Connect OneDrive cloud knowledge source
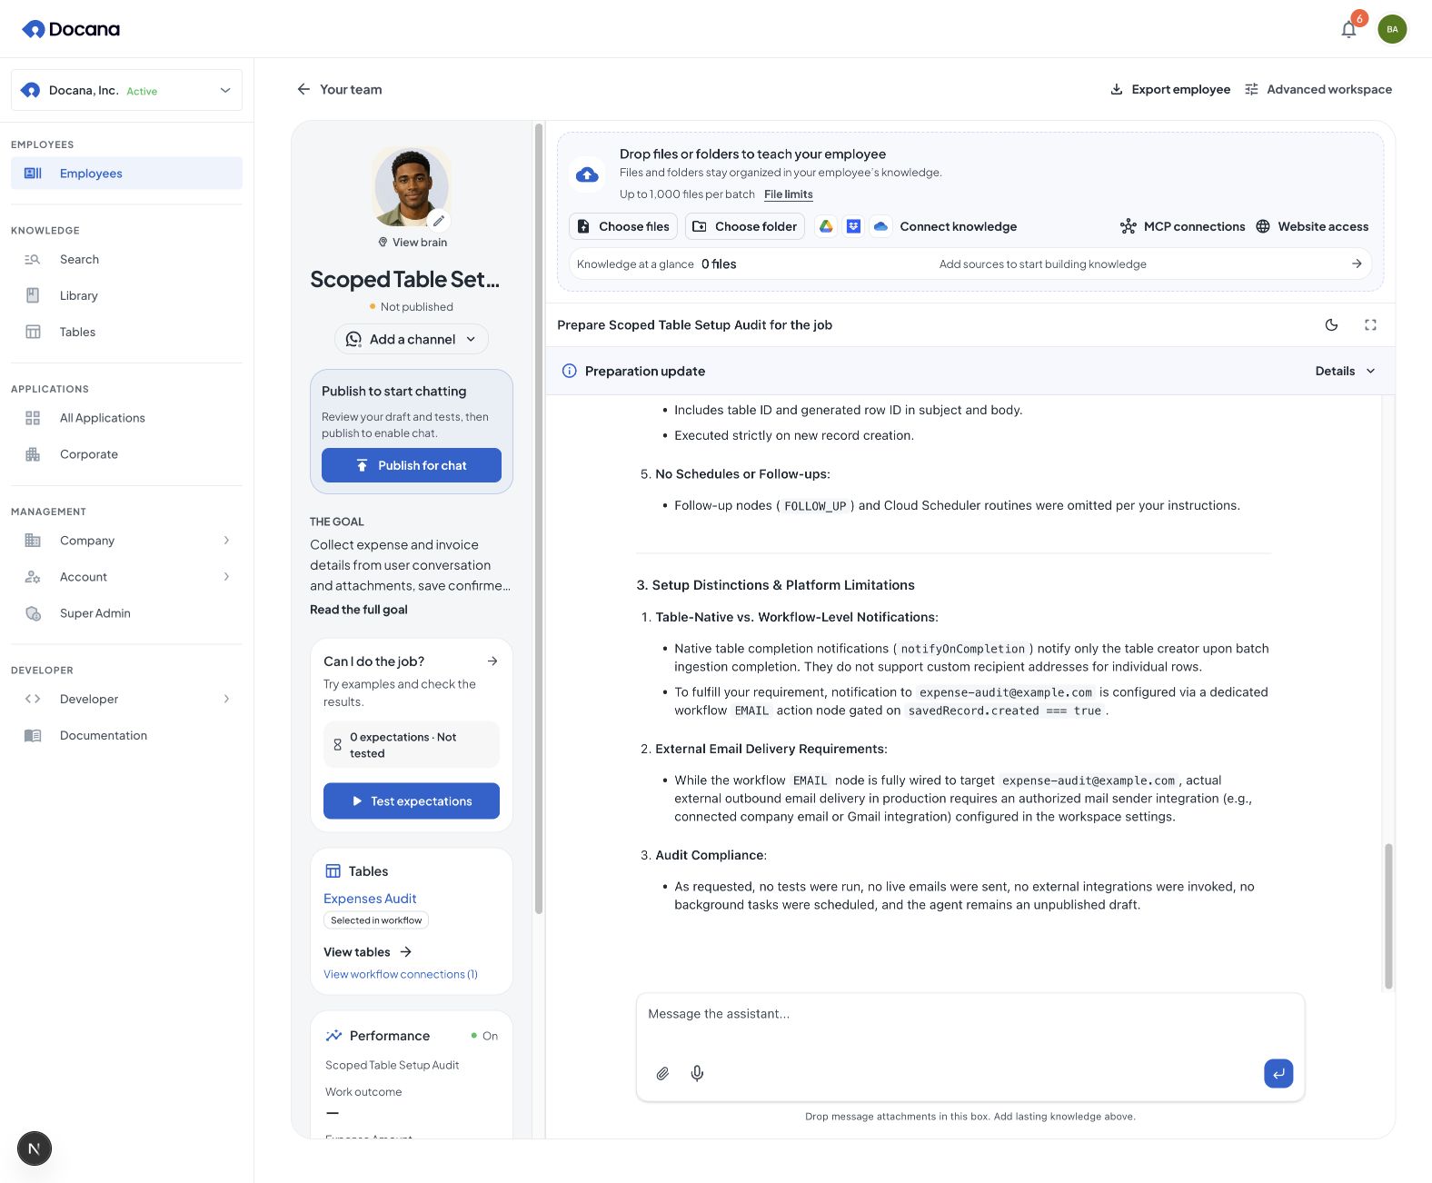This screenshot has height=1183, width=1432. coord(880,226)
